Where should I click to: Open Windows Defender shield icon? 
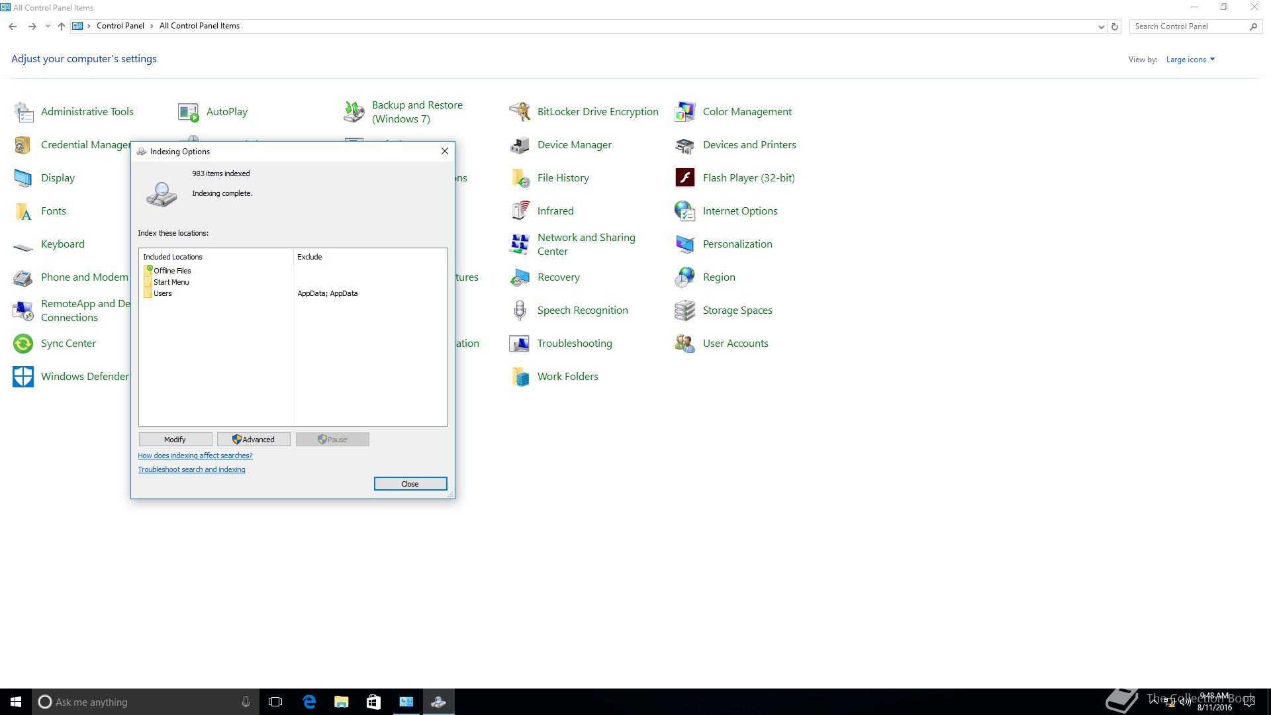click(x=24, y=377)
